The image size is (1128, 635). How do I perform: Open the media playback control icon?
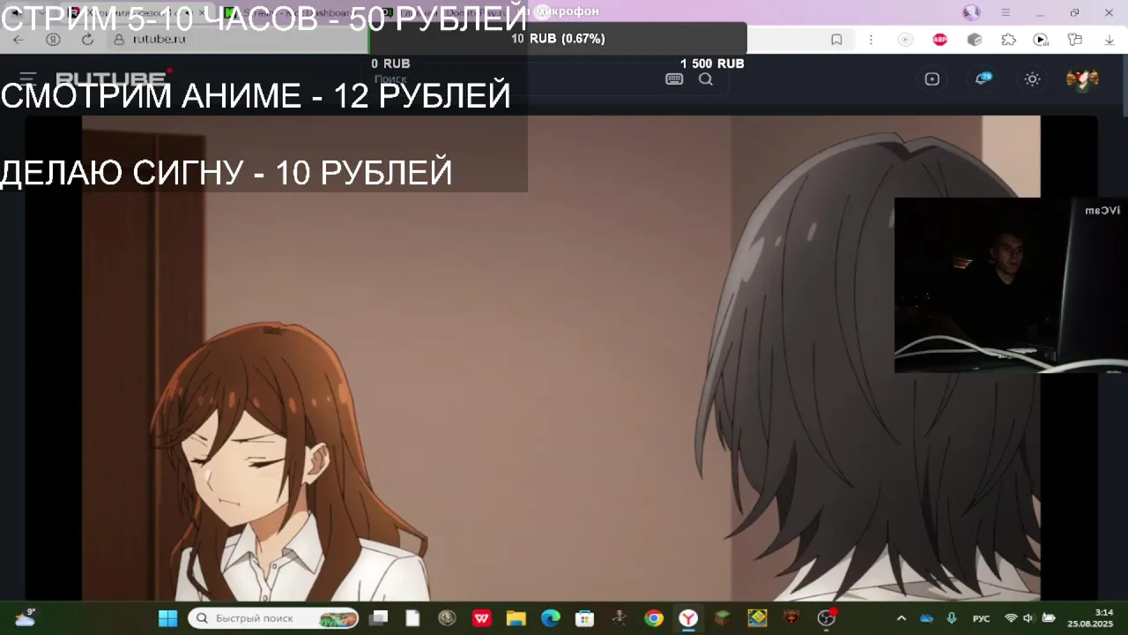(1041, 39)
